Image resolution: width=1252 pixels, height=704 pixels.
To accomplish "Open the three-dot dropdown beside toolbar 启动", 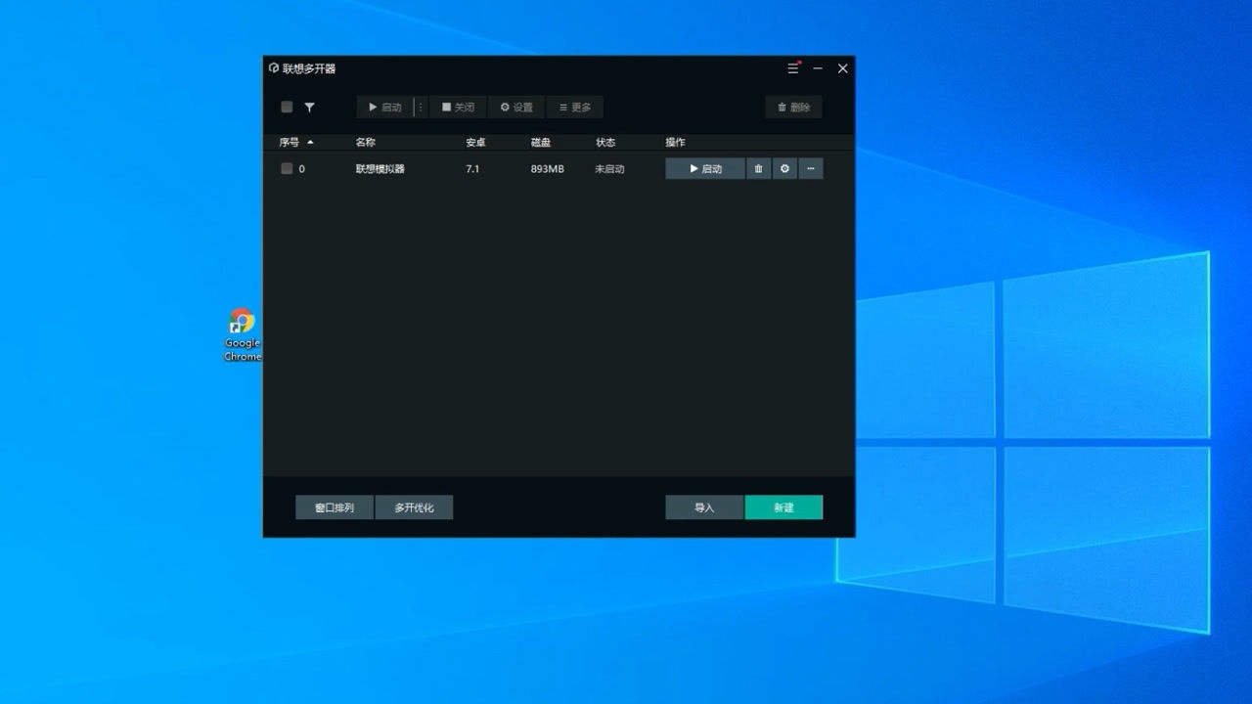I will (422, 108).
